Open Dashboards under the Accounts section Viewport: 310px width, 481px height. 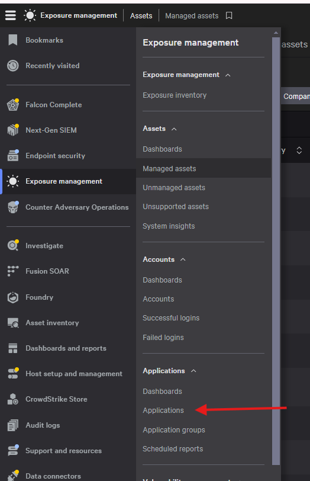tap(162, 280)
